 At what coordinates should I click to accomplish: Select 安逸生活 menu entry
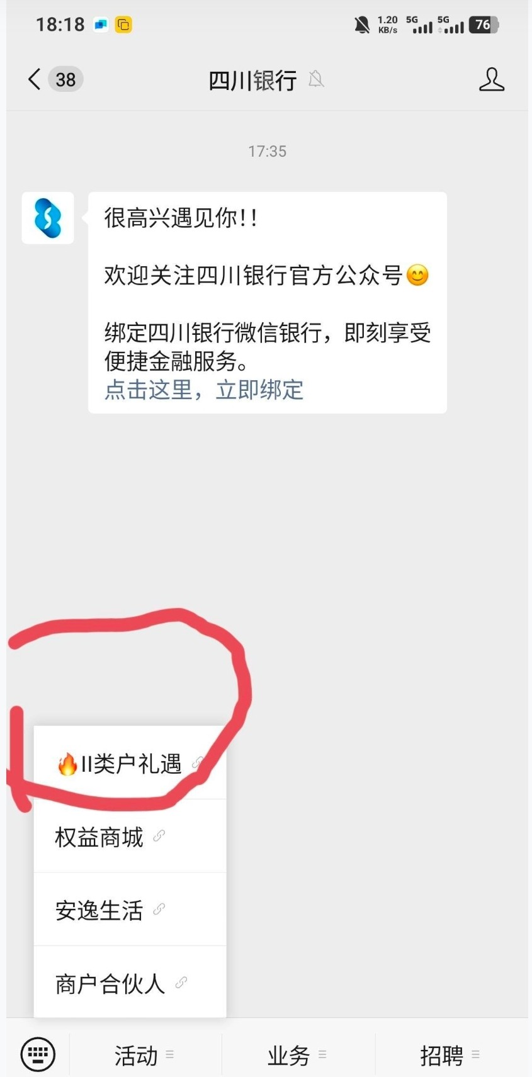(x=130, y=909)
